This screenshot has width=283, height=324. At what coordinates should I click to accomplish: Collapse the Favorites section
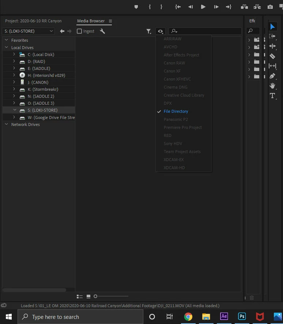click(7, 40)
